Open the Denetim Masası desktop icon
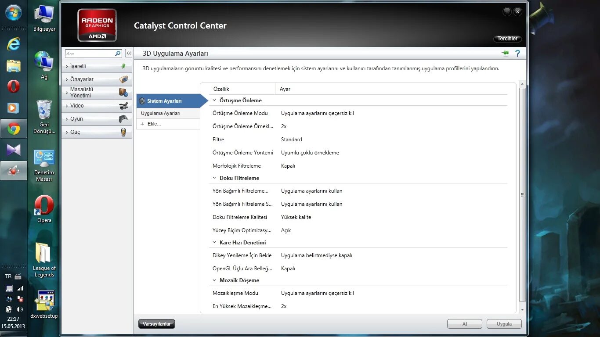 click(x=44, y=165)
